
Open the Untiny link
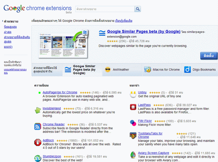pos(142,92)
